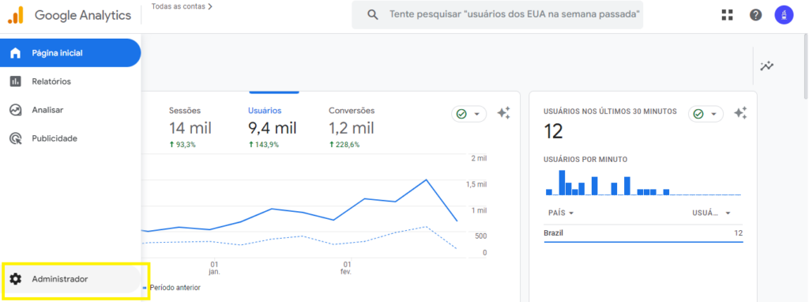Screen dimensions: 809x302
Task: Click the Google Analytics title text
Action: pos(83,15)
